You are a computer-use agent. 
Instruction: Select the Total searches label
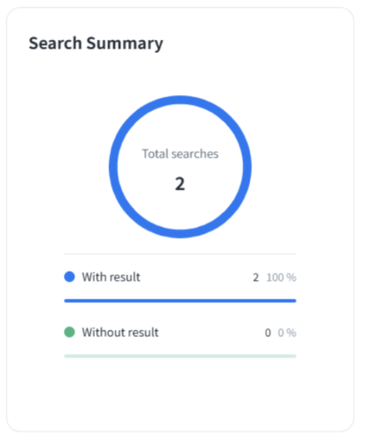point(180,154)
